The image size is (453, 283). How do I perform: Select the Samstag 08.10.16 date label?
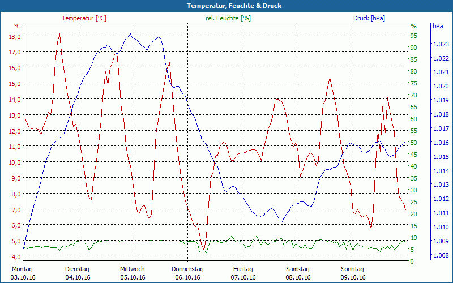tap(298, 273)
